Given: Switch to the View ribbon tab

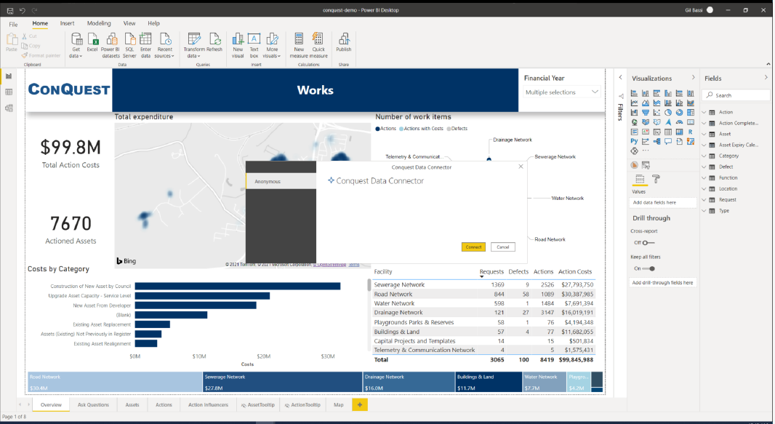Looking at the screenshot, I should (129, 23).
